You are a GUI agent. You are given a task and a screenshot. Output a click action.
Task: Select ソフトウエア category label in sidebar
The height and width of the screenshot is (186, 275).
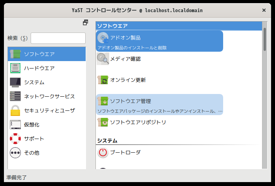39,54
